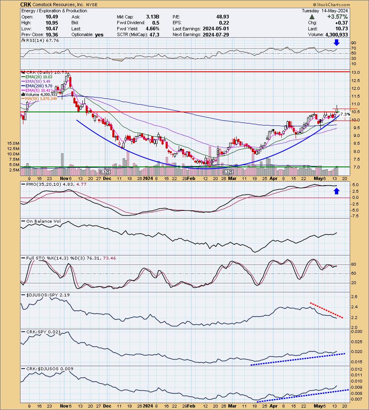Click the 80 level on the stochastic axis

click(353, 264)
